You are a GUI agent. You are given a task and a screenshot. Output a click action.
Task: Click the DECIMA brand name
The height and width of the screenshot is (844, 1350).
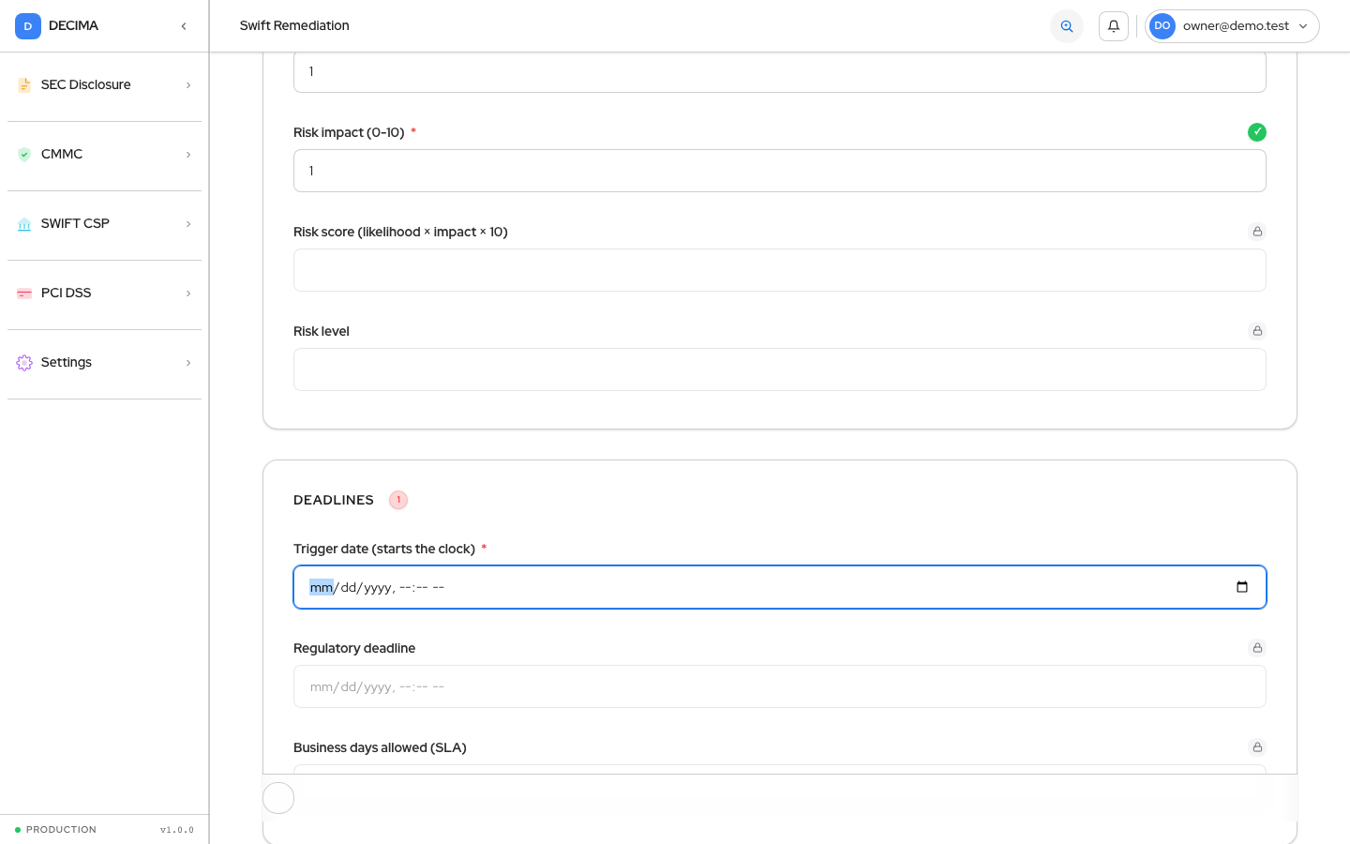(73, 26)
